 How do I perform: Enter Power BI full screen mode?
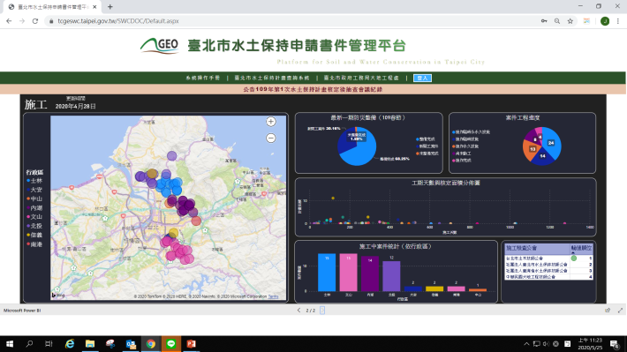point(620,310)
